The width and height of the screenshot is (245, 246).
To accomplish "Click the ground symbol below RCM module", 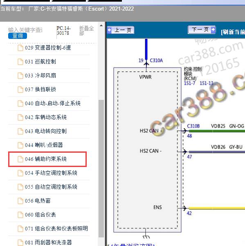I will (x=146, y=237).
